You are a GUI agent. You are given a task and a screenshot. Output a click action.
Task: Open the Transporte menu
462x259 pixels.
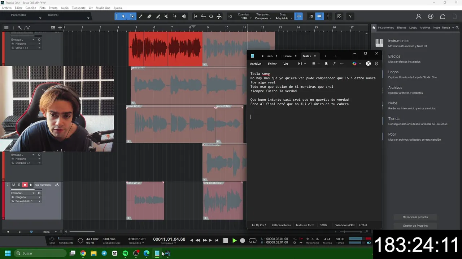[78, 8]
